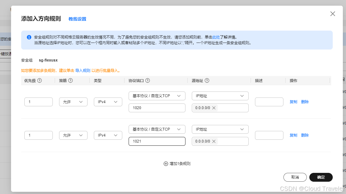Remove 0.0.0.0/0 tag in 1021 row
346x194 pixels.
pyautogui.click(x=214, y=141)
